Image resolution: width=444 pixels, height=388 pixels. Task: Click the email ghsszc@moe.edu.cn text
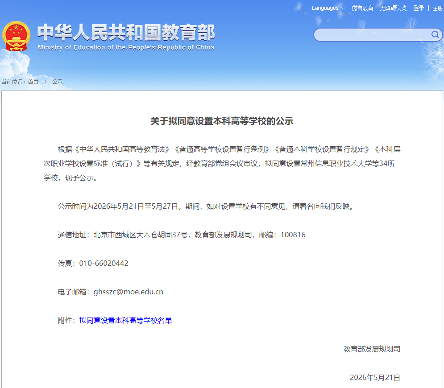128,292
